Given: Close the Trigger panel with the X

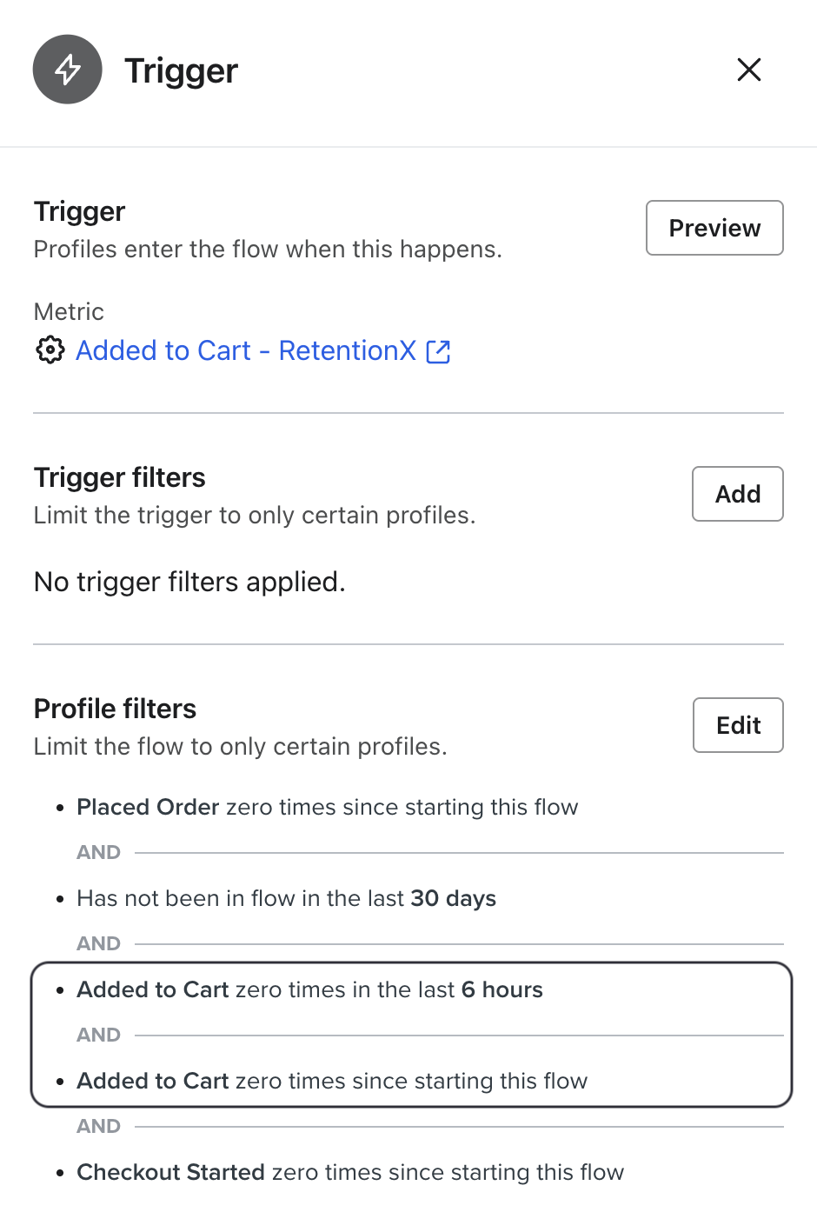Looking at the screenshot, I should 748,70.
